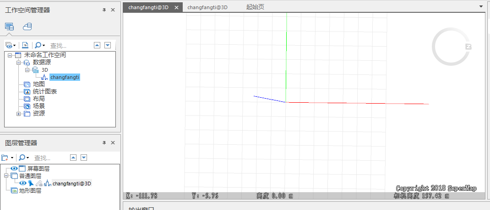The width and height of the screenshot is (490, 210).
Task: Jump to next search result in Workspace Manager
Action: pos(108,45)
